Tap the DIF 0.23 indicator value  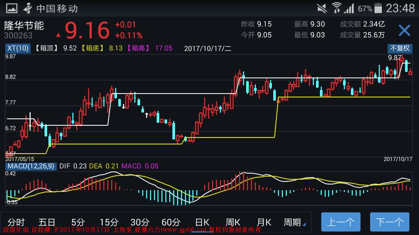click(x=73, y=166)
